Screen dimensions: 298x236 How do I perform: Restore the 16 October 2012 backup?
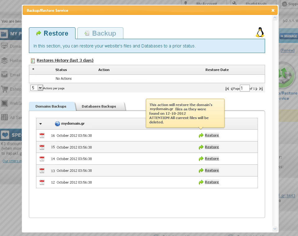tap(212, 135)
